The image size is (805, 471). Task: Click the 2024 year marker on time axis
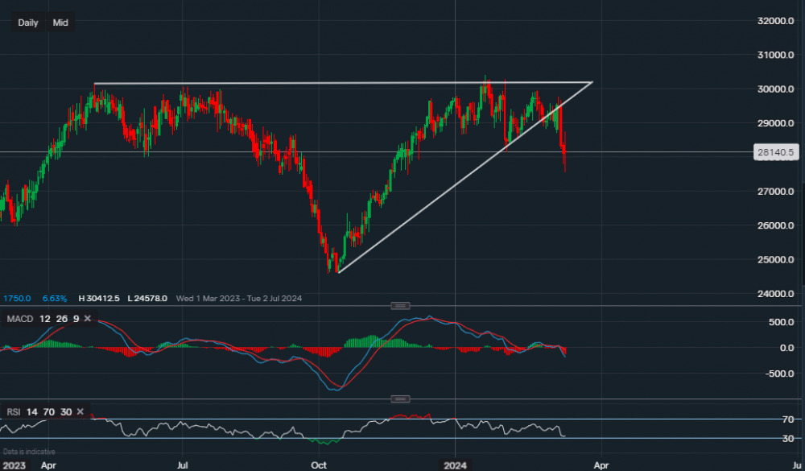click(456, 465)
